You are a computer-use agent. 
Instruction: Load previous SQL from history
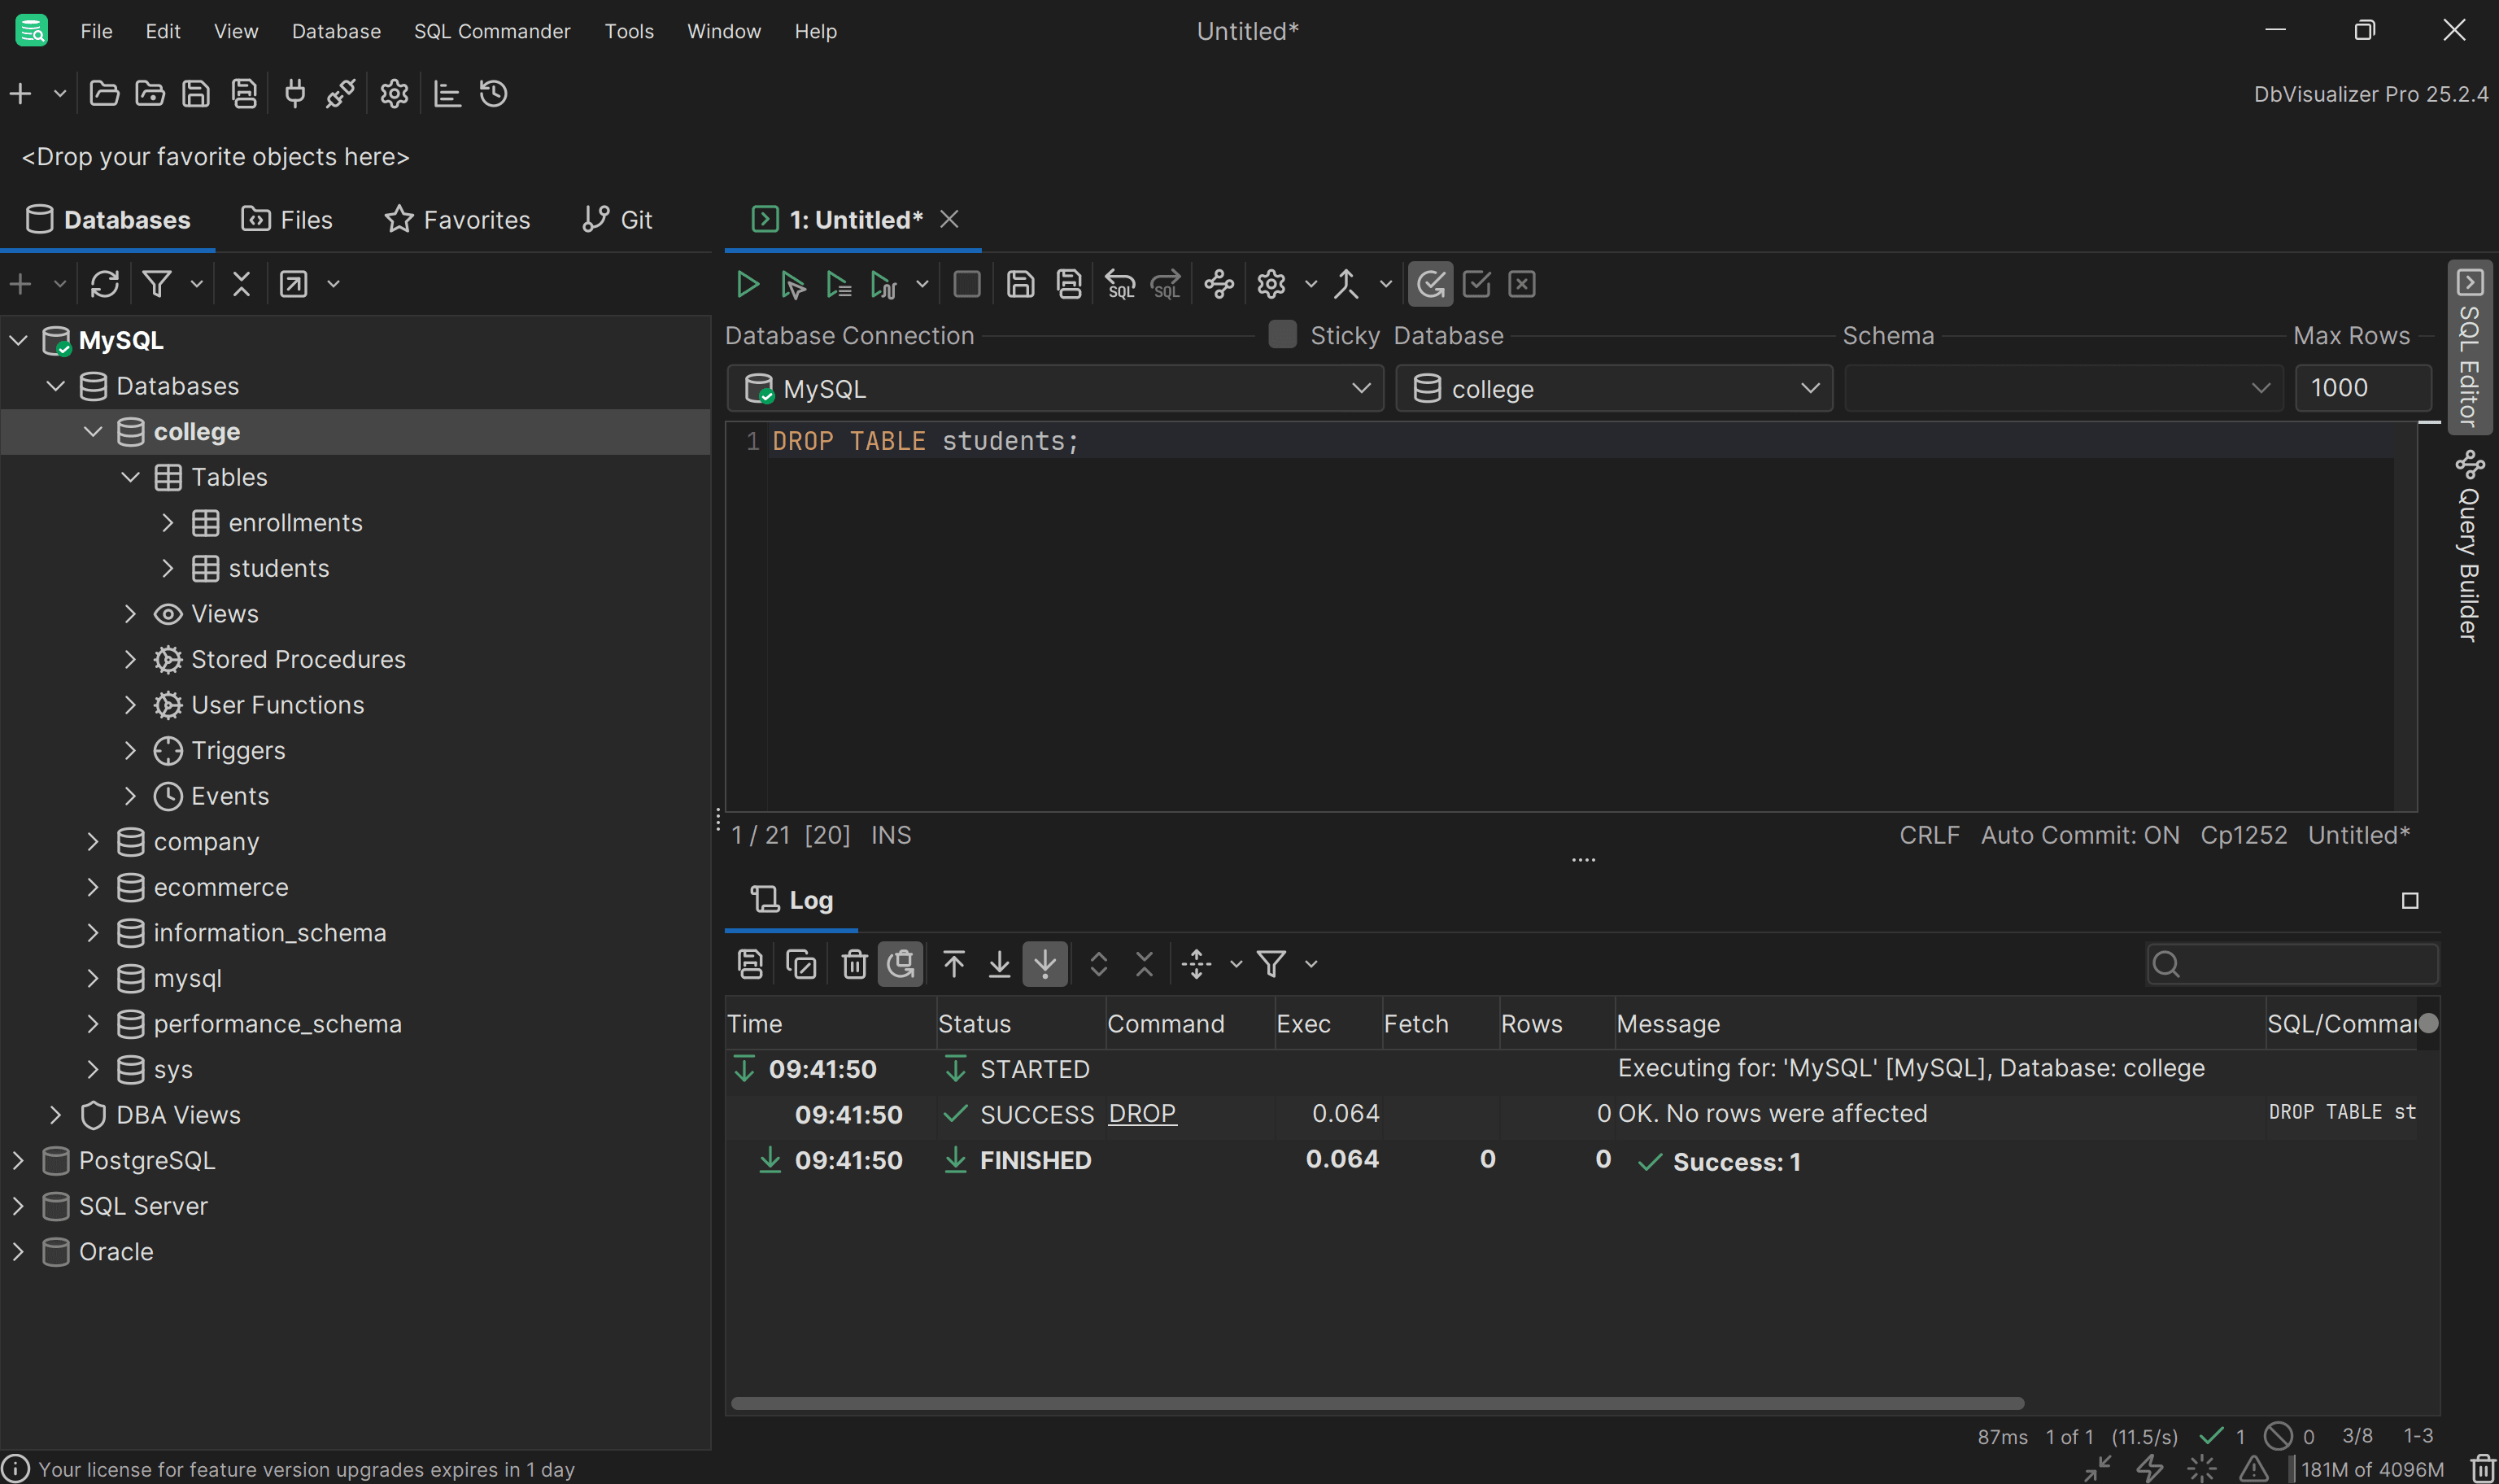click(x=1120, y=284)
